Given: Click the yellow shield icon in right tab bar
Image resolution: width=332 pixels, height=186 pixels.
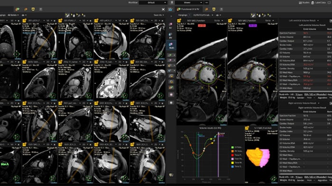Looking at the screenshot, I should pyautogui.click(x=214, y=9).
